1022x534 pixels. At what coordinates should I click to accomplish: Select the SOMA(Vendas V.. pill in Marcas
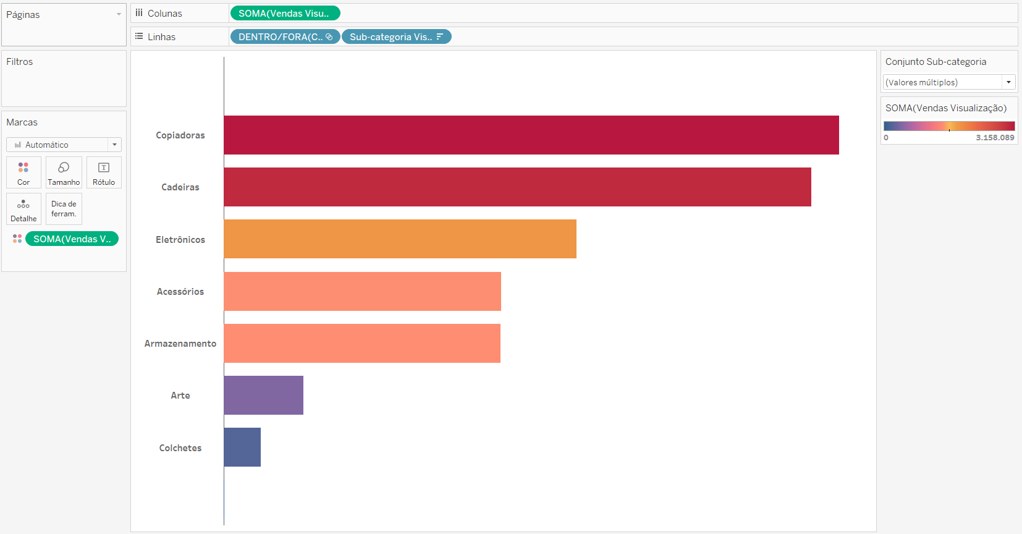[72, 239]
